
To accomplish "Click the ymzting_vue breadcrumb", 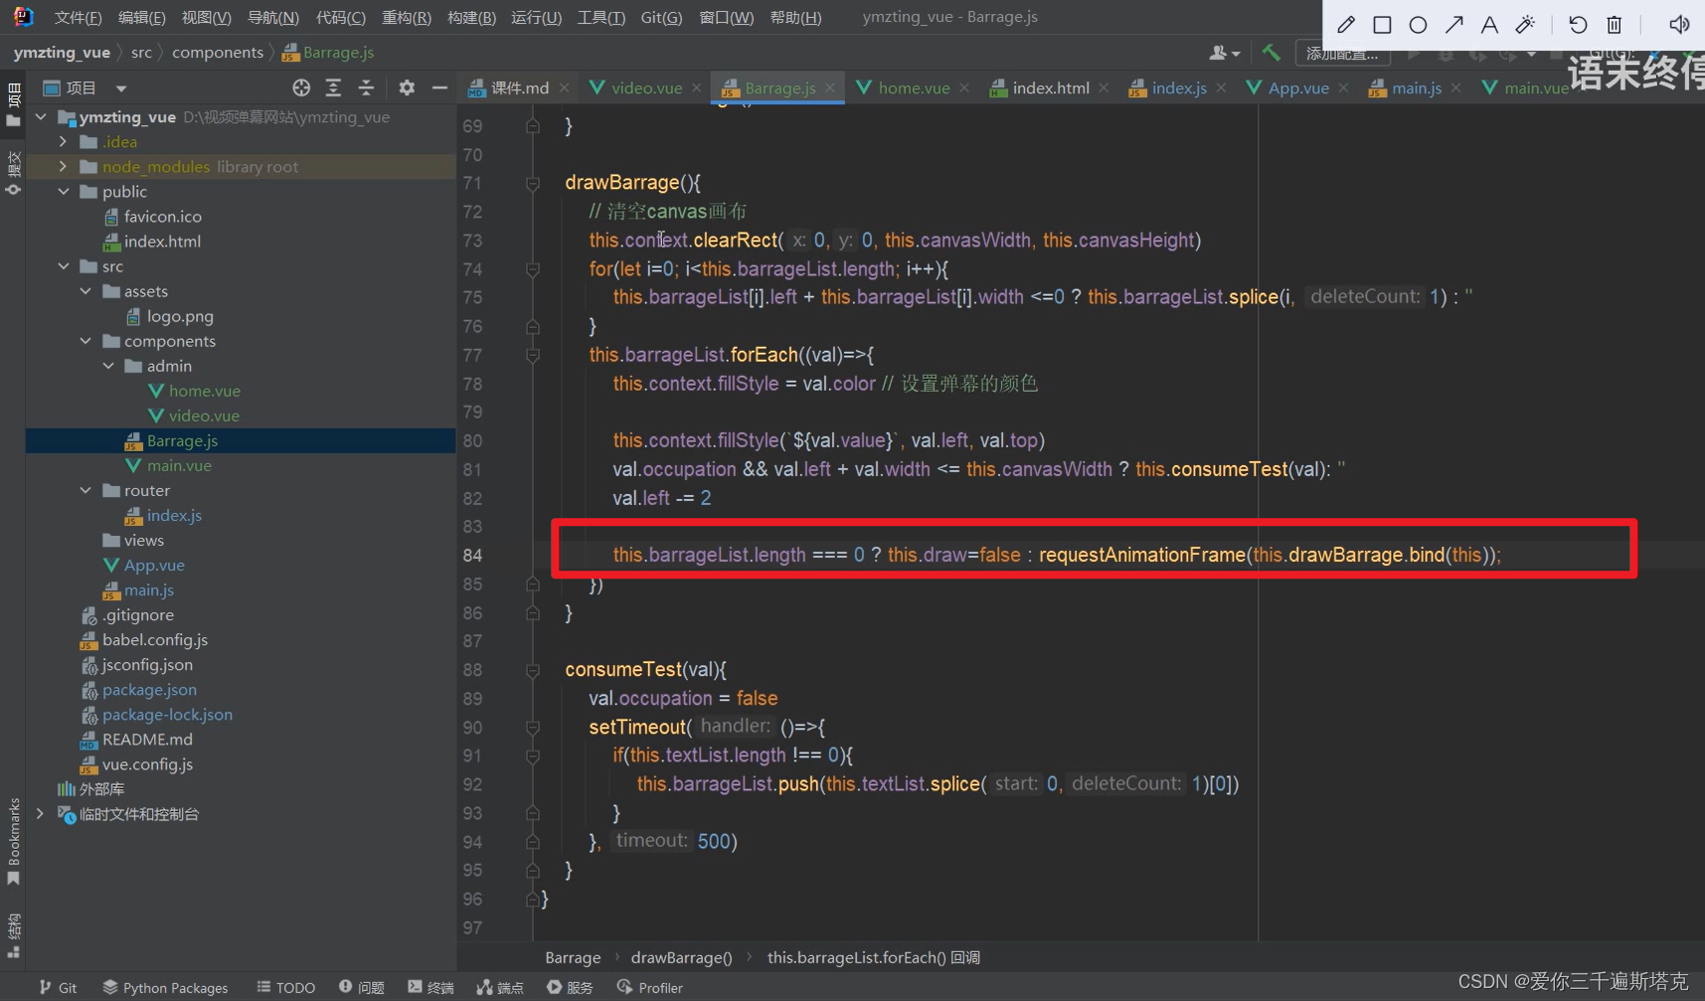I will point(62,53).
